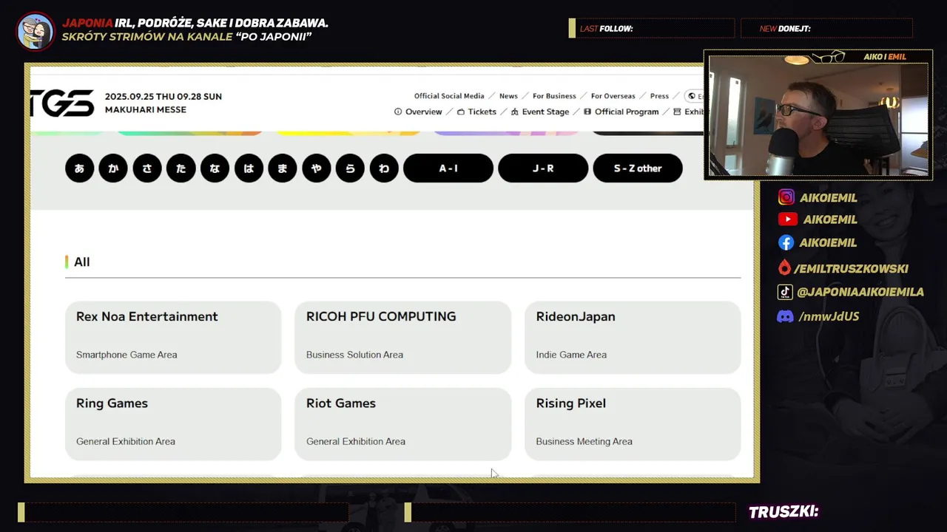This screenshot has width=947, height=532.
Task: Go to the Official Program page
Action: [x=627, y=112]
